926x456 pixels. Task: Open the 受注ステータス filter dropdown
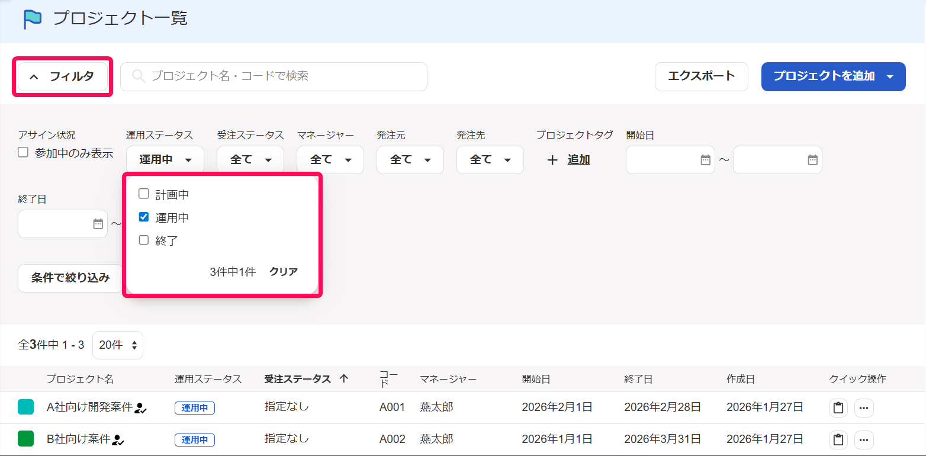250,160
